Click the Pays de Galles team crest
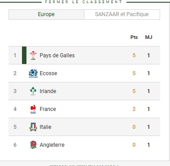The image size is (170, 166). click(x=33, y=55)
